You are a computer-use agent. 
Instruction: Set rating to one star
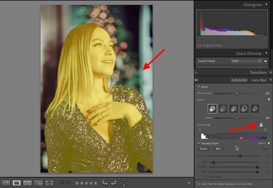77,183
